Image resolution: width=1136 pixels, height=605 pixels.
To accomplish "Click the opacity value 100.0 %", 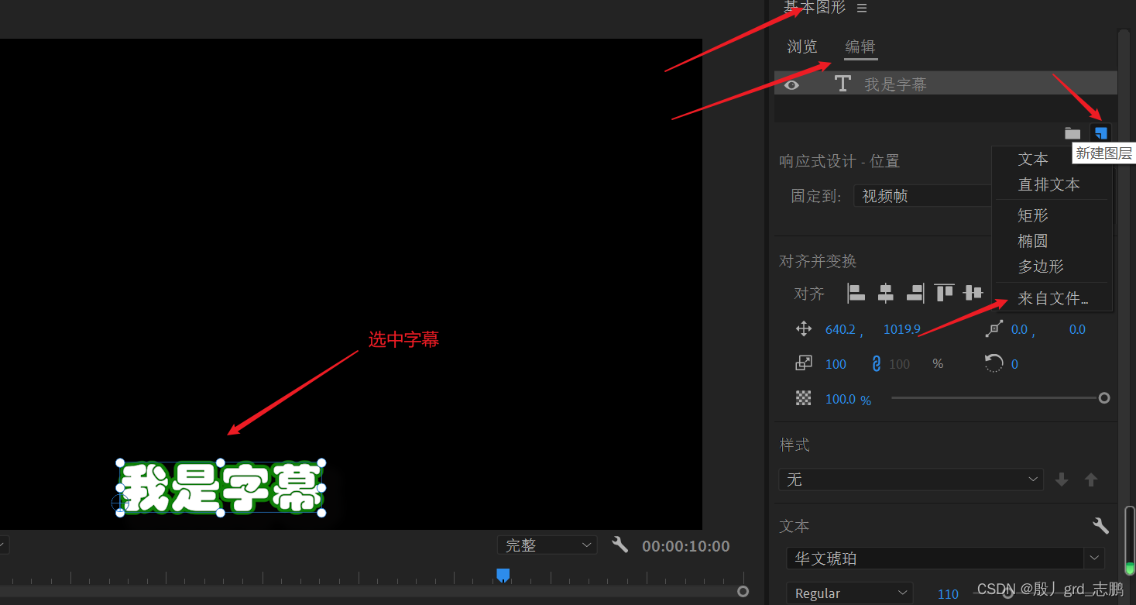I will point(848,400).
